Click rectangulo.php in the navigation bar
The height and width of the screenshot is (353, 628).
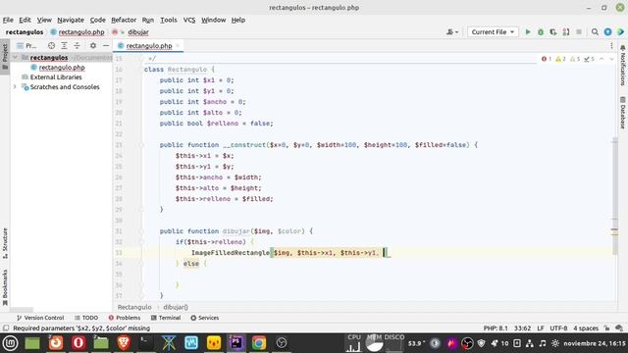pyautogui.click(x=81, y=32)
